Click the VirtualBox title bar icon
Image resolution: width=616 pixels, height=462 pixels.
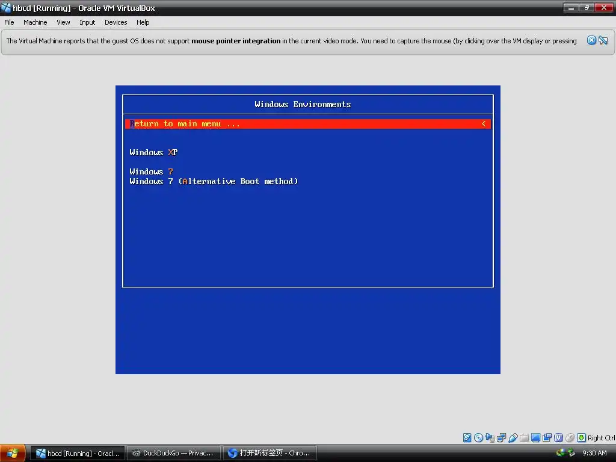tap(6, 8)
